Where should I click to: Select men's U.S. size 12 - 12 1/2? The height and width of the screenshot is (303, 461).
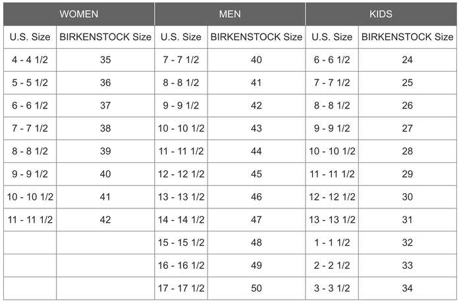coord(181,174)
